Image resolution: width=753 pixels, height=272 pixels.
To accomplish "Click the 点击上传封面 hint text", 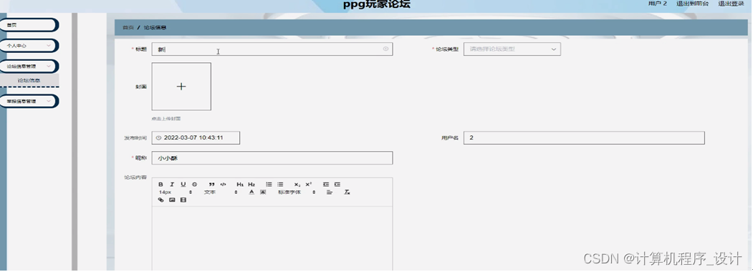I will [x=166, y=119].
